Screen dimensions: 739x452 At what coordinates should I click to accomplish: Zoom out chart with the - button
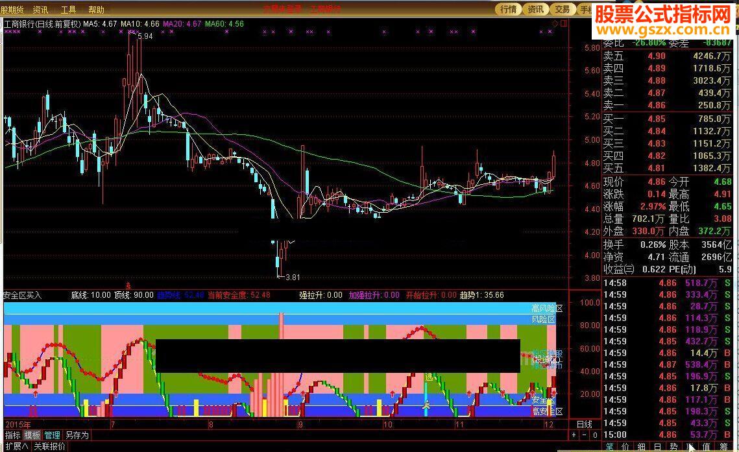coord(585,436)
